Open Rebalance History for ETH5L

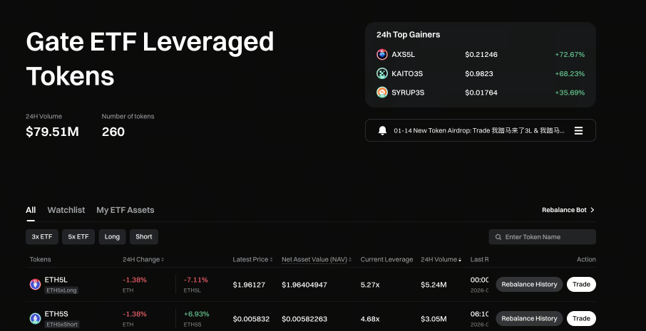[x=529, y=285]
